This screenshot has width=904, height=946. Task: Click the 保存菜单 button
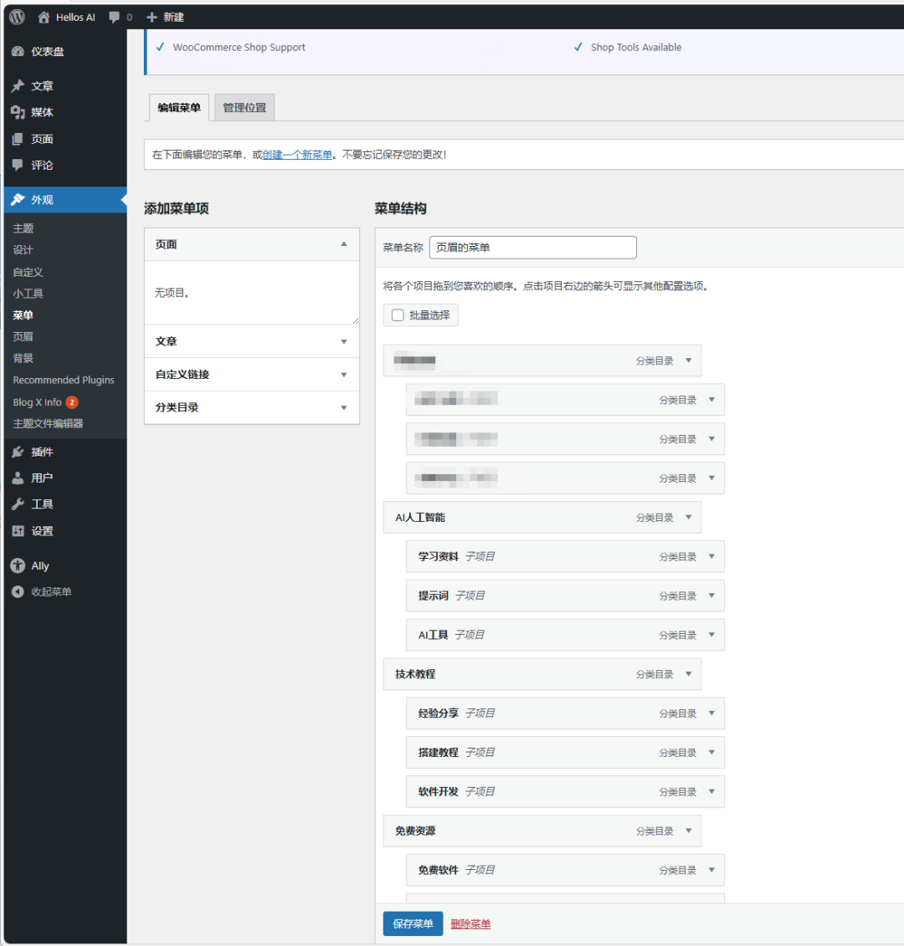(413, 923)
